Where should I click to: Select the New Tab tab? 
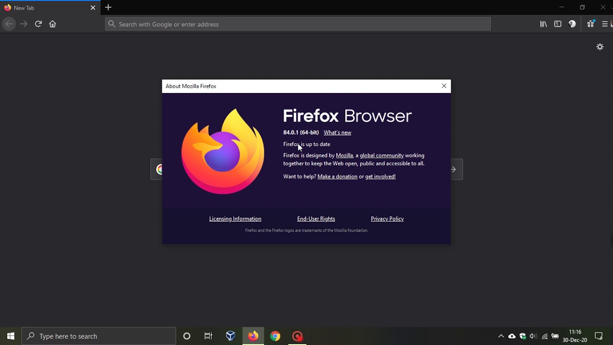pyautogui.click(x=50, y=8)
